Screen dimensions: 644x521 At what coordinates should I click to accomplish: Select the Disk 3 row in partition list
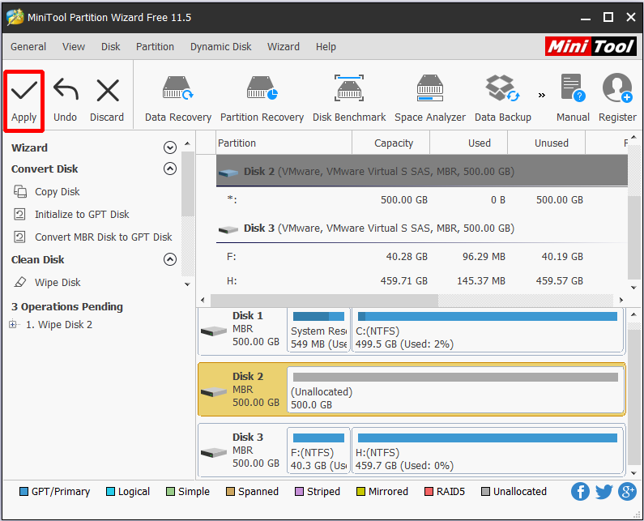tap(422, 228)
